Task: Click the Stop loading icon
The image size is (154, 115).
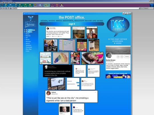Action: [x=6, y=8]
